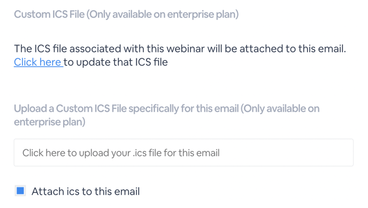Click the words "The ICS file" starting the paragraph
This screenshot has width=368, height=208.
tap(40, 49)
